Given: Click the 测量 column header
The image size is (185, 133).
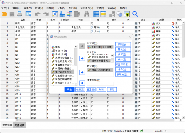Looking at the screenshot, I should click(x=162, y=20).
